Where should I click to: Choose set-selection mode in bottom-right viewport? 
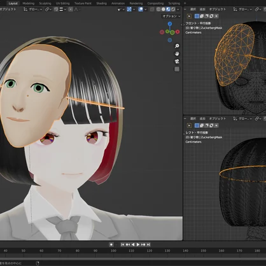[197, 125]
